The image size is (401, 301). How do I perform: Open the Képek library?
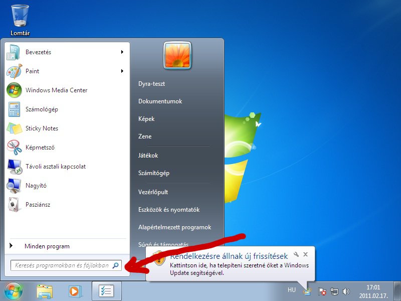tap(146, 119)
